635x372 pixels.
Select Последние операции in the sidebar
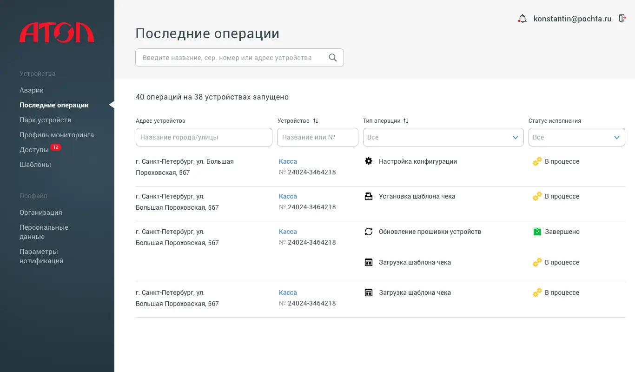54,105
